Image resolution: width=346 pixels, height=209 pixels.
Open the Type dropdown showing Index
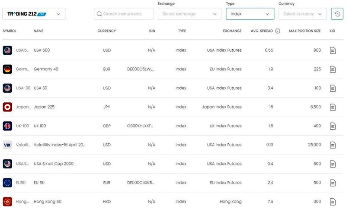pyautogui.click(x=250, y=14)
